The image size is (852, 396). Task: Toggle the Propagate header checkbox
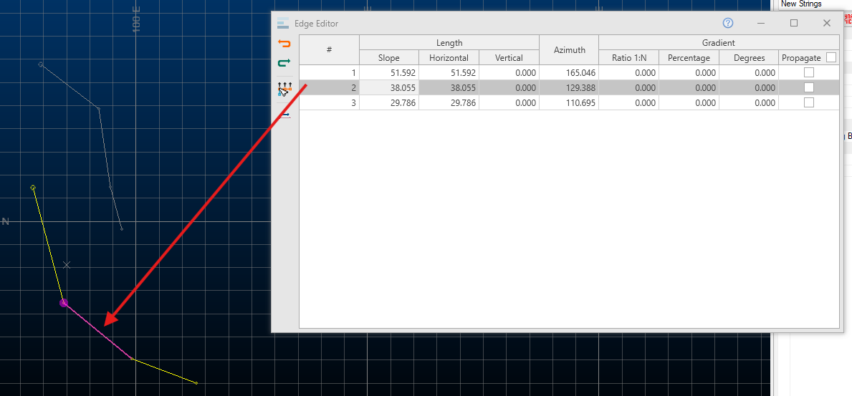click(x=831, y=57)
